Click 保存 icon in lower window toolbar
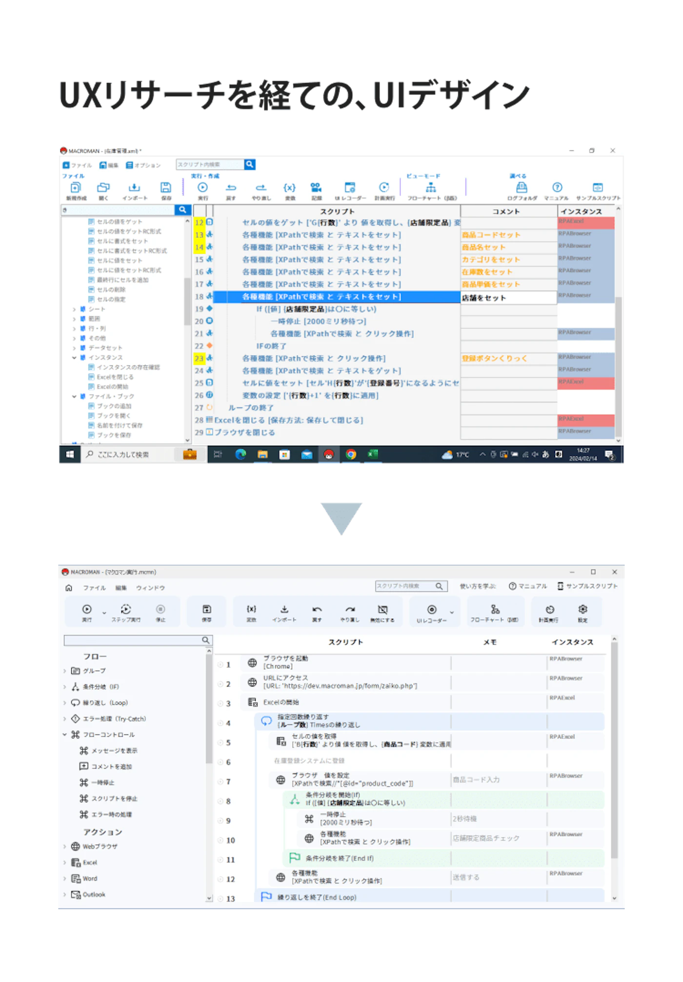The image size is (683, 982). click(207, 609)
